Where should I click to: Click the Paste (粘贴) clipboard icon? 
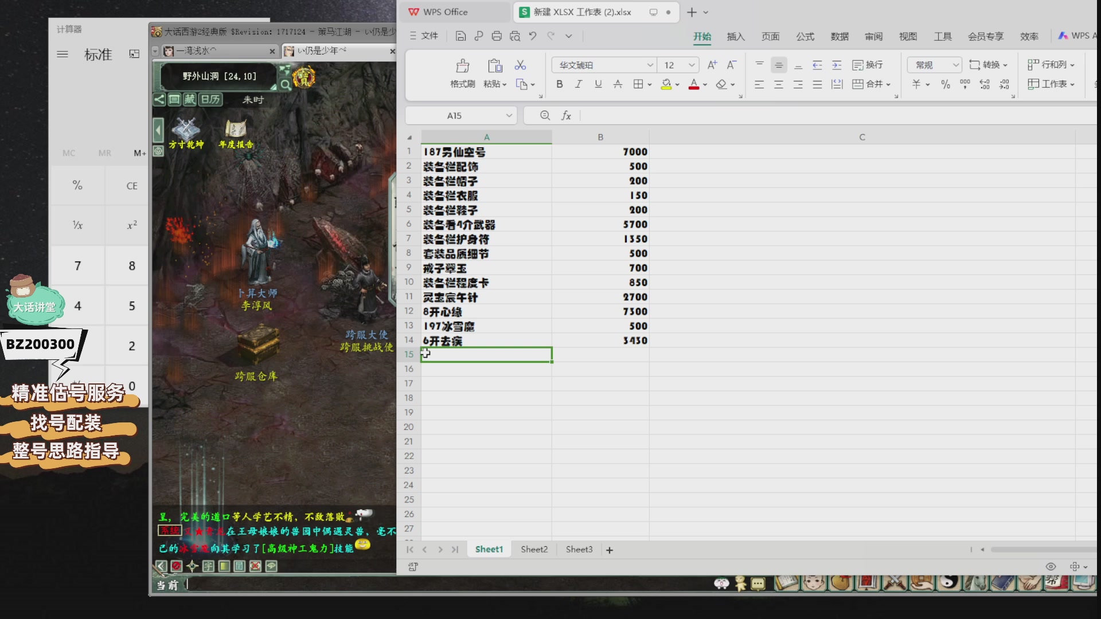point(495,65)
